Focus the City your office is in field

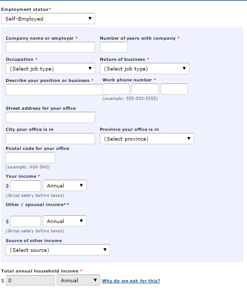(x=50, y=139)
